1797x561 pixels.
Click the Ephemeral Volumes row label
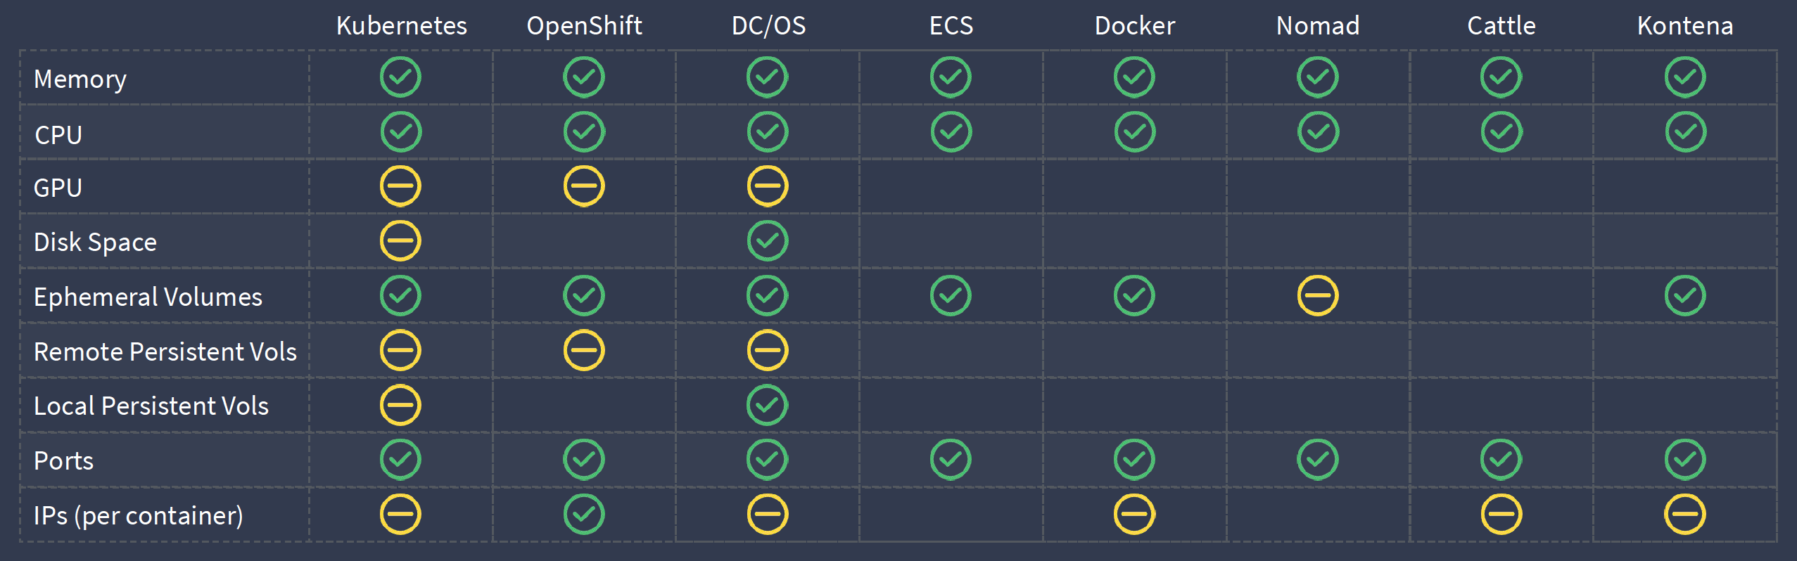[148, 297]
